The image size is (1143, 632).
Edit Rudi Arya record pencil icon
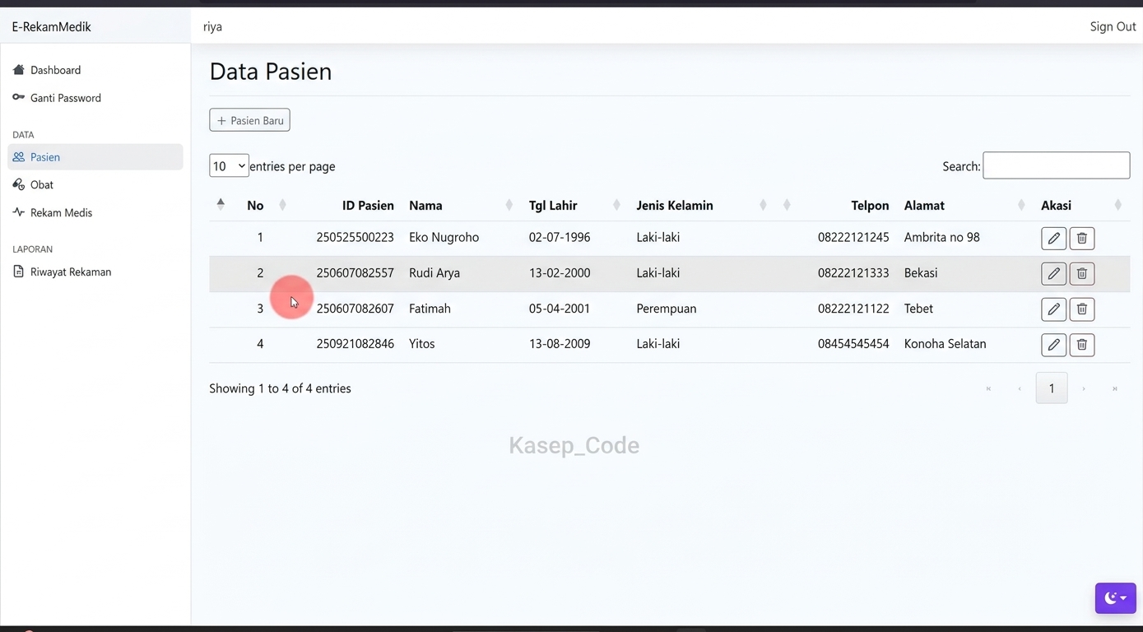(x=1053, y=274)
